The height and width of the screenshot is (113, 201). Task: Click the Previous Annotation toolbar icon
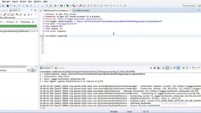click(x=101, y=6)
